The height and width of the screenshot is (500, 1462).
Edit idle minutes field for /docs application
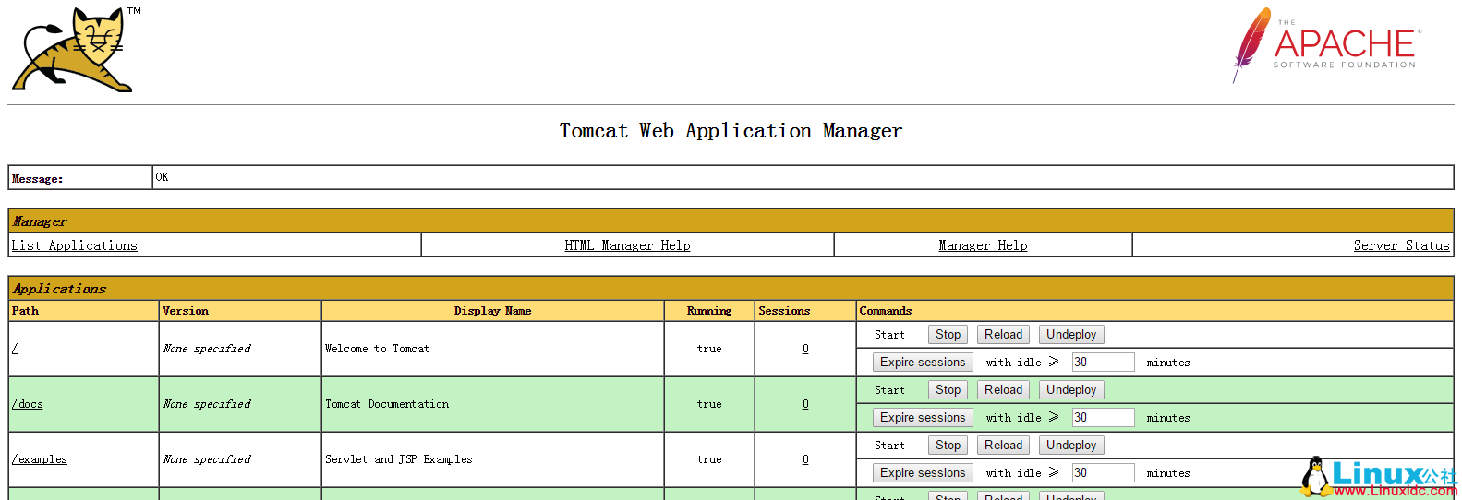pos(1103,418)
